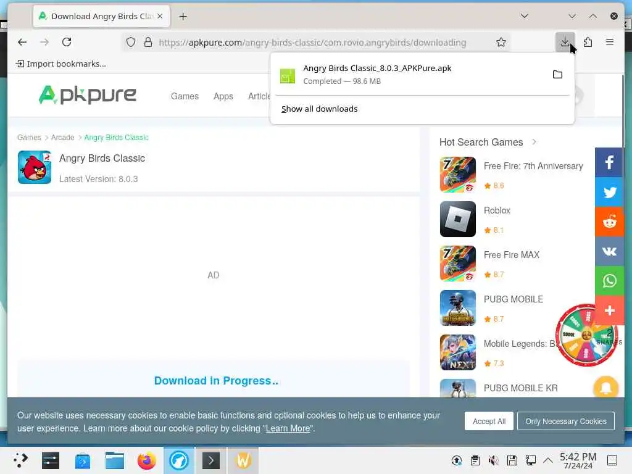
Task: Open PUBG MOBILE KR link
Action: 520,388
